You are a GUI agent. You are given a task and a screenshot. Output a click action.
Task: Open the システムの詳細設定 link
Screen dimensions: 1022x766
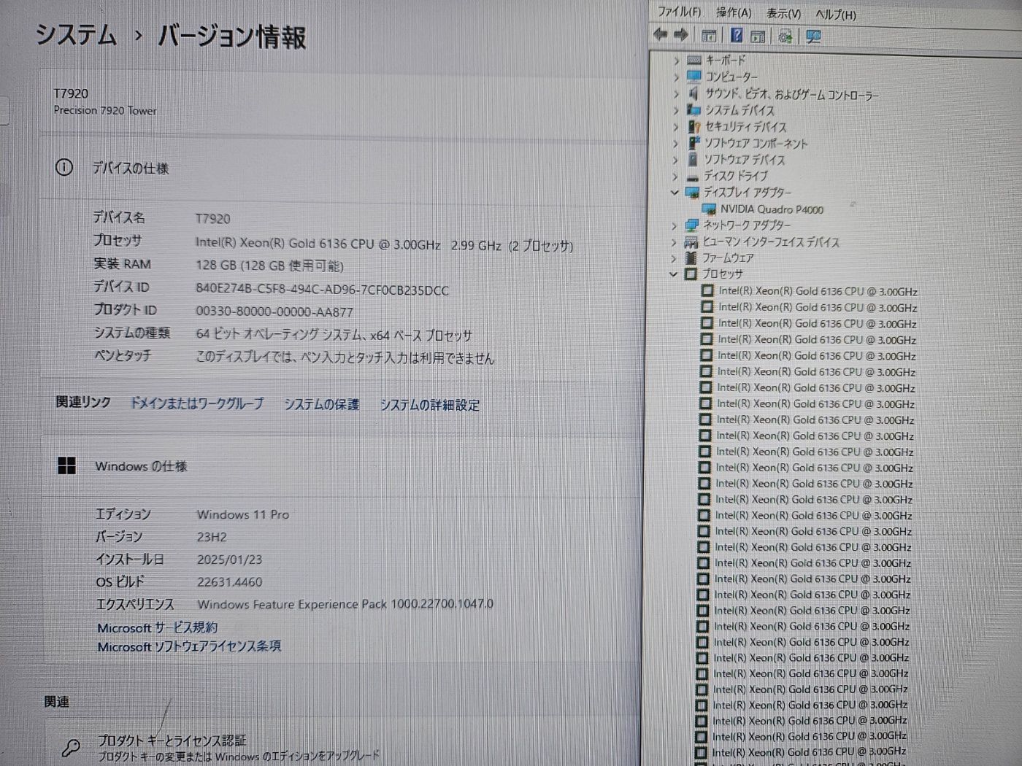click(x=430, y=405)
